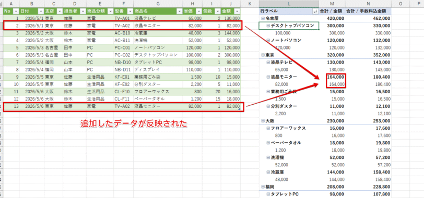Select the ディスプレイ product name cell
This screenshot has width=424, height=198.
click(x=158, y=70)
